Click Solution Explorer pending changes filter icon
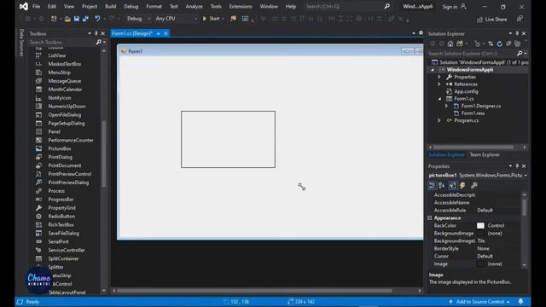The image size is (546, 307). [x=478, y=43]
